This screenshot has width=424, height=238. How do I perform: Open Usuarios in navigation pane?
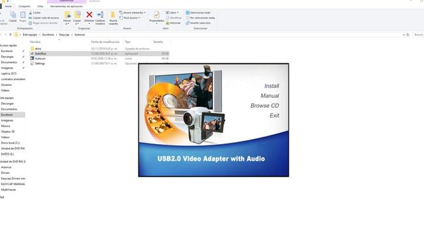point(6,85)
